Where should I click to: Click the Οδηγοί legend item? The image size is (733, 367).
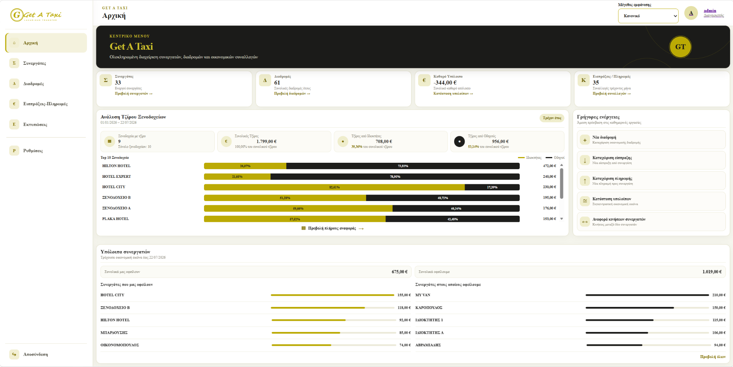[x=555, y=158]
